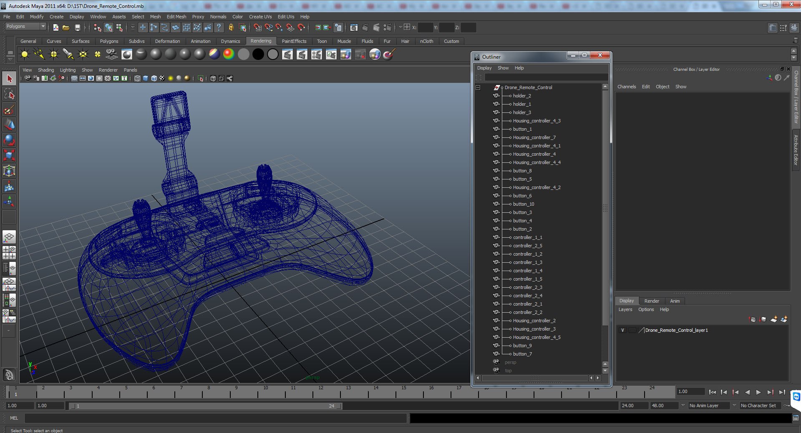Switch to the Animation shelf tab
Image resolution: width=801 pixels, height=433 pixels.
pos(200,41)
